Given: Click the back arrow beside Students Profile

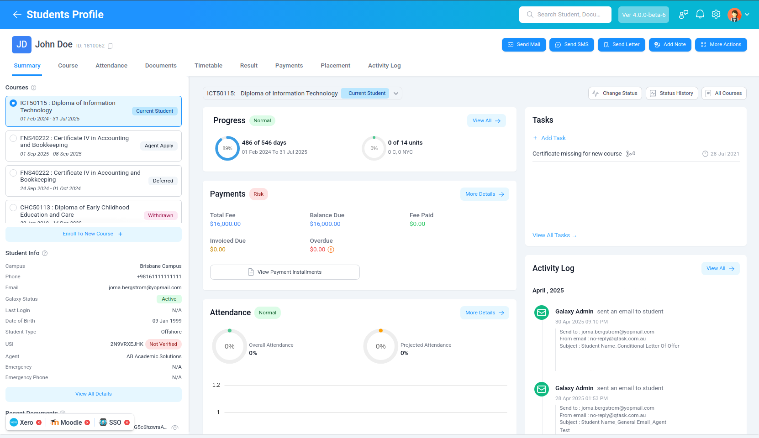Looking at the screenshot, I should point(17,15).
